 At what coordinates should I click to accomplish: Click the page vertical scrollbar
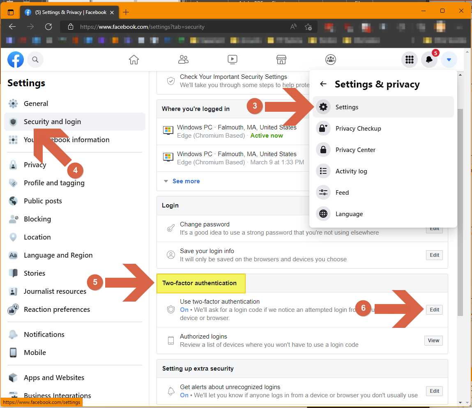point(460,212)
